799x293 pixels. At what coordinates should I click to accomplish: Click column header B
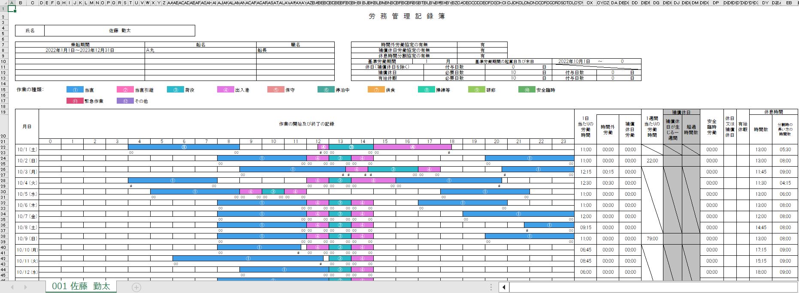pyautogui.click(x=20, y=3)
